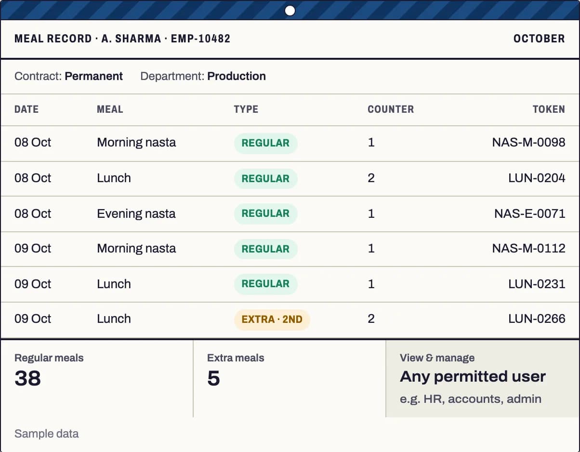Select token NAS-E-0071
This screenshot has width=580, height=452.
tap(529, 213)
